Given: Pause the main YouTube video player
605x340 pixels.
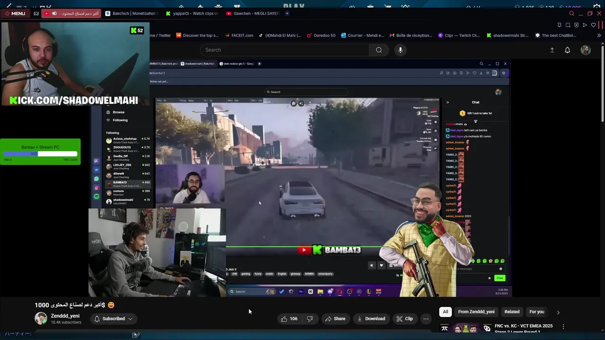Looking at the screenshot, I should 300,178.
